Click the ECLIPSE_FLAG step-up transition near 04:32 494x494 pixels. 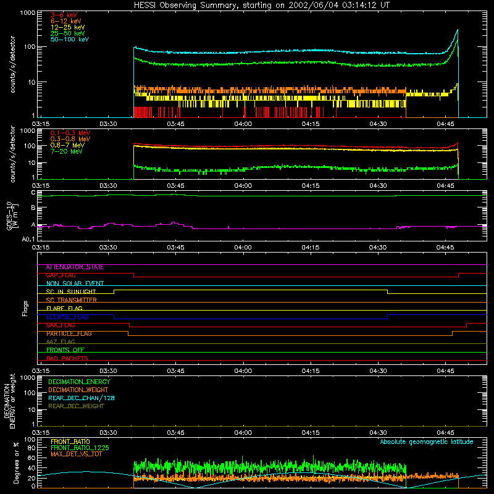pos(388,317)
